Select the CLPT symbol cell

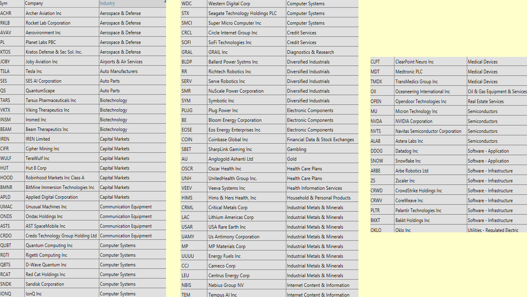(x=382, y=62)
